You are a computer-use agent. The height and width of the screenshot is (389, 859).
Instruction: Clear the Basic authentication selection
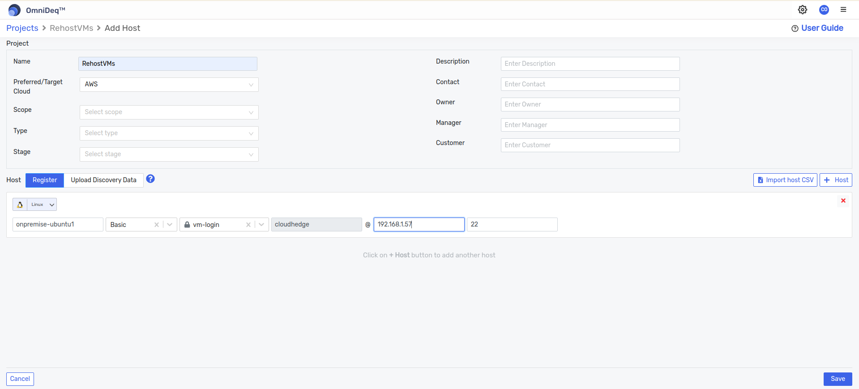157,225
